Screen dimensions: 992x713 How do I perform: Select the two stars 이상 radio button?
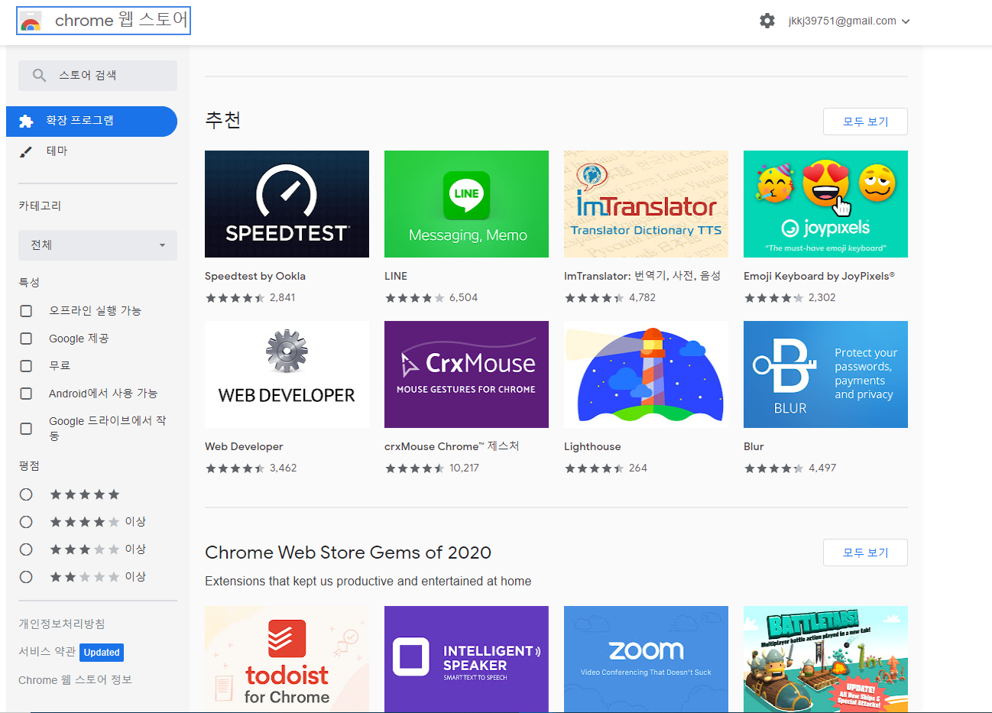click(x=26, y=577)
